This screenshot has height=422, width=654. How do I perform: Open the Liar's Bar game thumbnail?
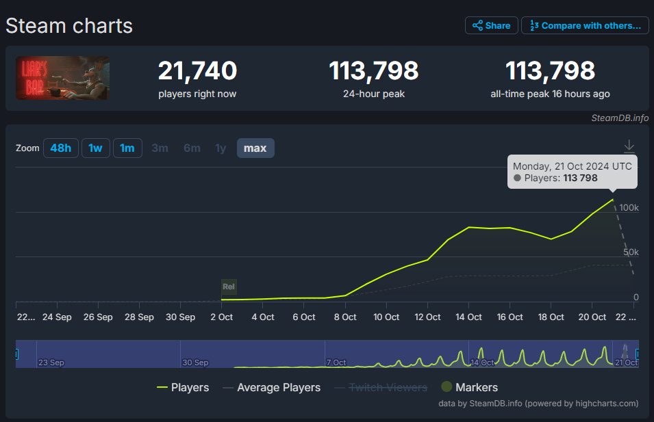tap(62, 78)
